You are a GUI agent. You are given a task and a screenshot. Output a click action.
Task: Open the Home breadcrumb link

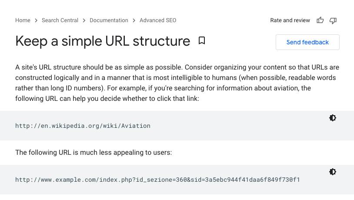pyautogui.click(x=23, y=20)
